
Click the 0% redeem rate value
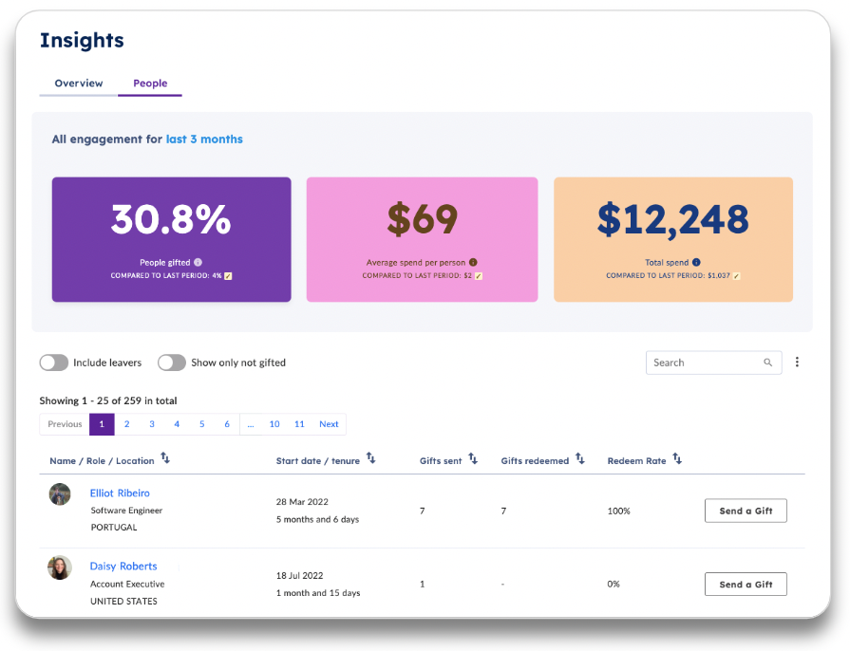(614, 584)
